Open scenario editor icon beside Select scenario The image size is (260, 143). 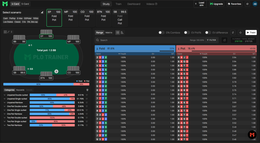42,12
